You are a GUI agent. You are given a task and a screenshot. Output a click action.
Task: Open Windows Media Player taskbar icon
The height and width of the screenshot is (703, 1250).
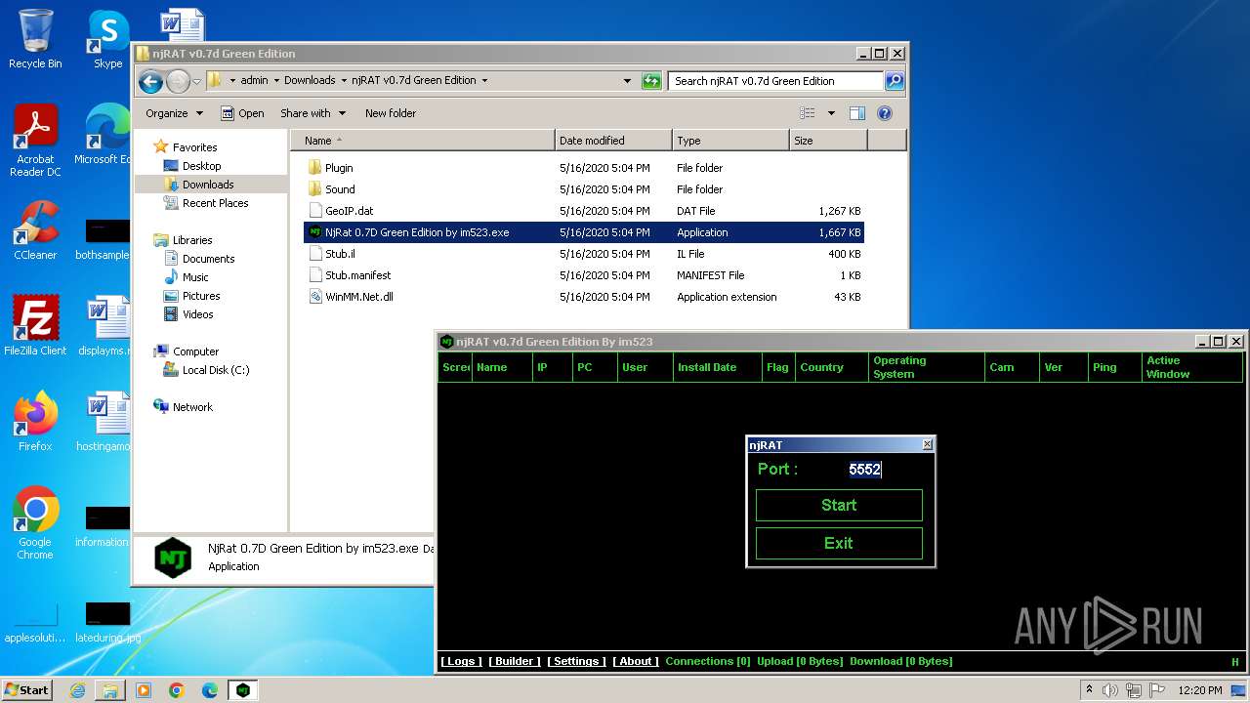point(144,690)
